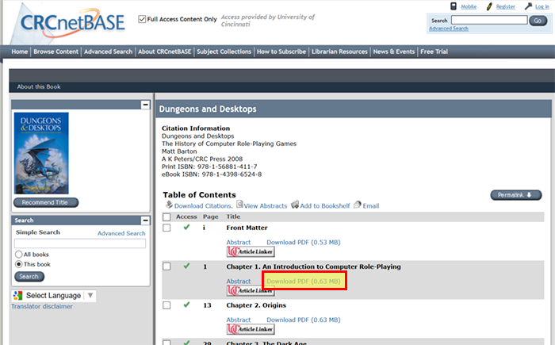Click the Log In key icon
This screenshot has height=345, width=555.
(528, 6)
